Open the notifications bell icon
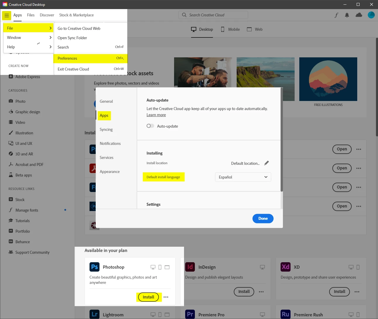Viewport: 378px width, 319px height. tap(347, 15)
